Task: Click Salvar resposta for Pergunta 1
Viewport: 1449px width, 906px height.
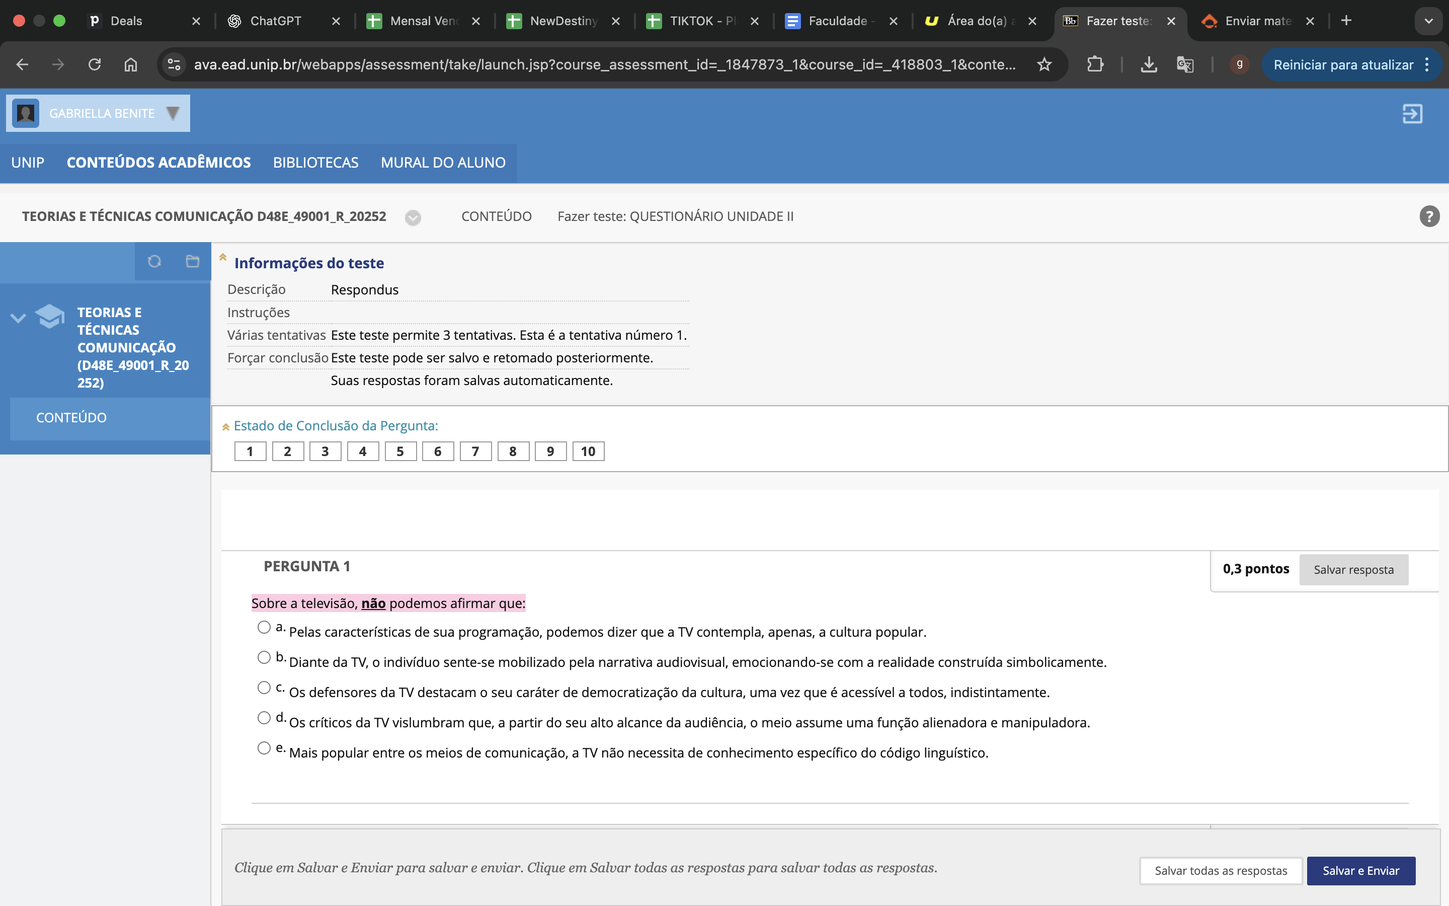Action: coord(1353,570)
